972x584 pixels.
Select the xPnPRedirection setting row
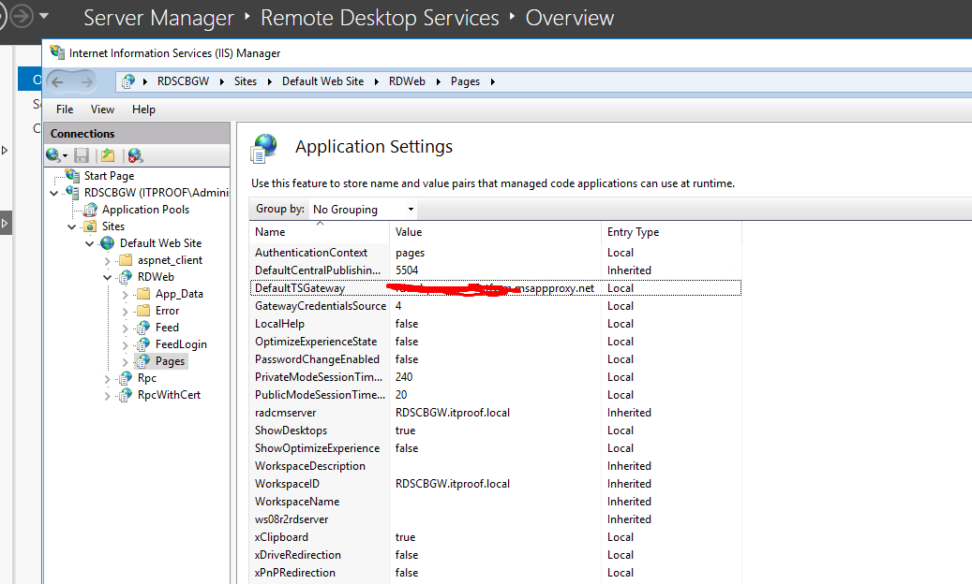pyautogui.click(x=495, y=573)
